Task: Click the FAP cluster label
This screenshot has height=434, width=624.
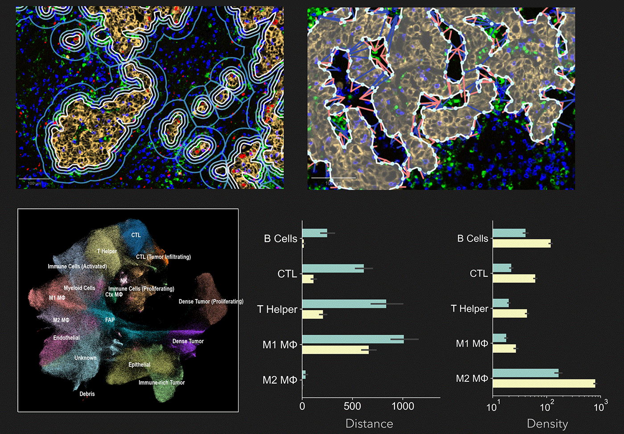Action: [110, 320]
